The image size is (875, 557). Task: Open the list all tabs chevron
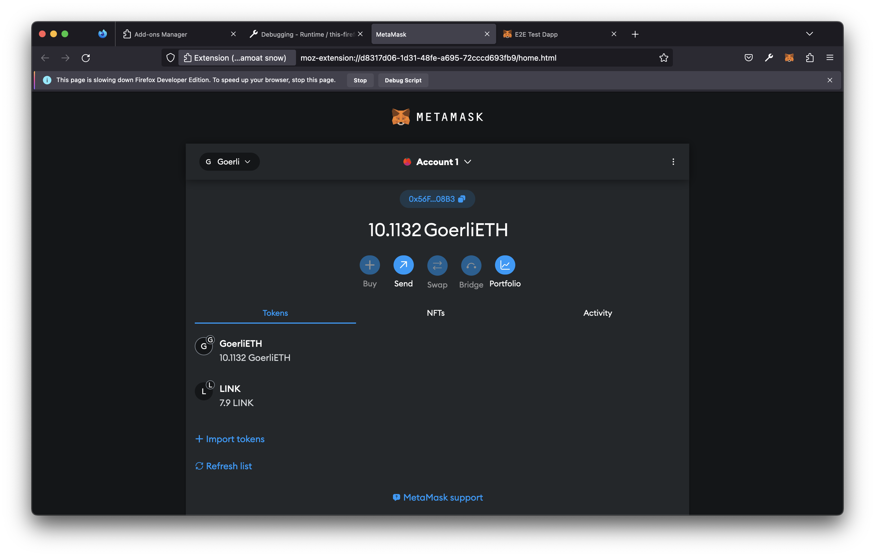pos(809,34)
